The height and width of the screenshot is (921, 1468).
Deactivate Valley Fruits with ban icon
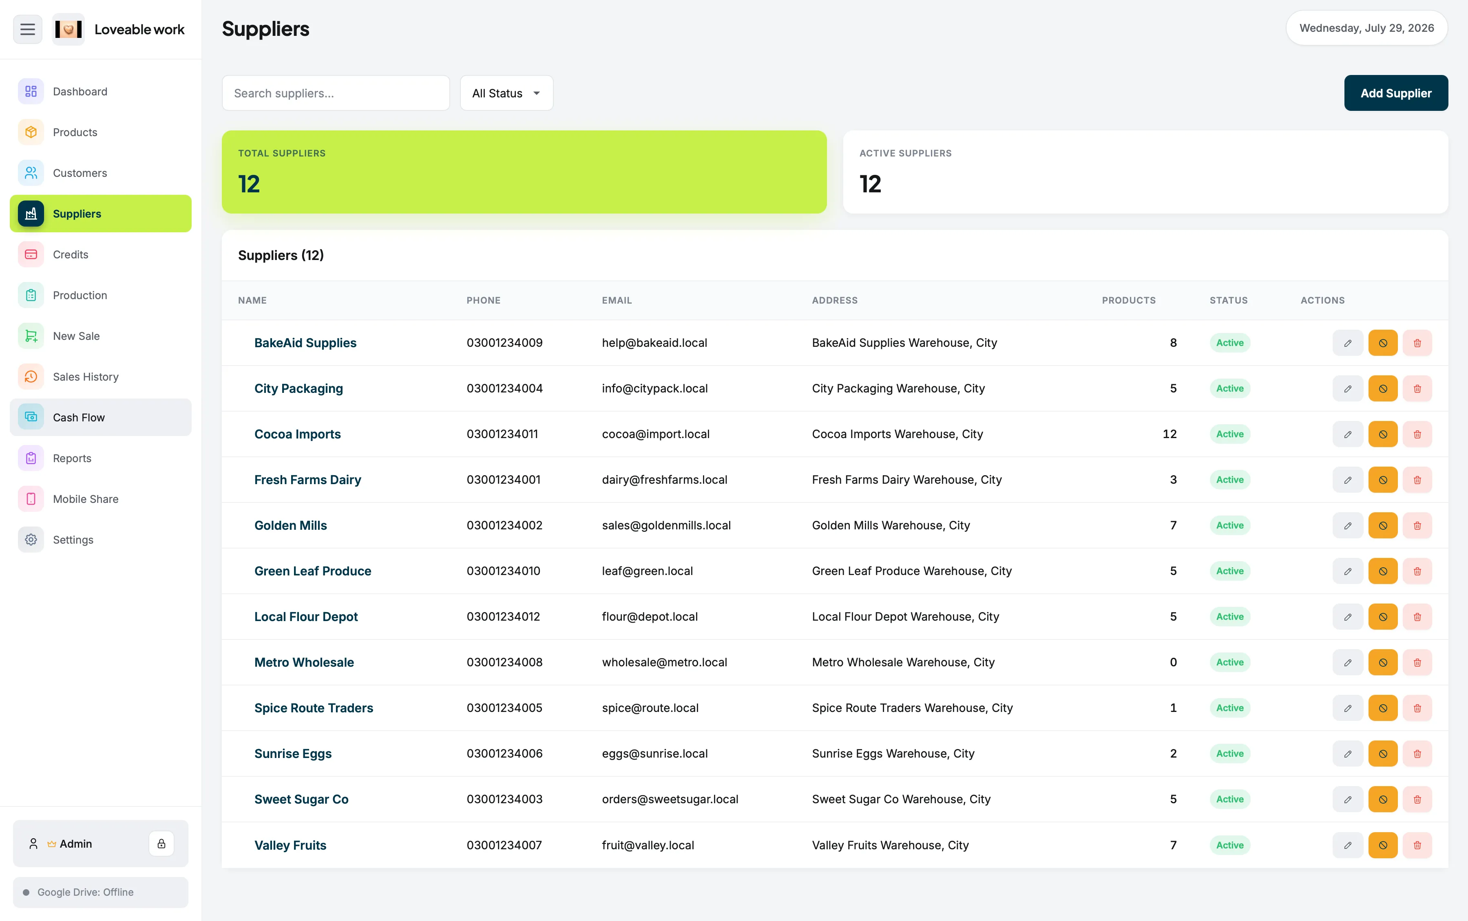point(1383,845)
